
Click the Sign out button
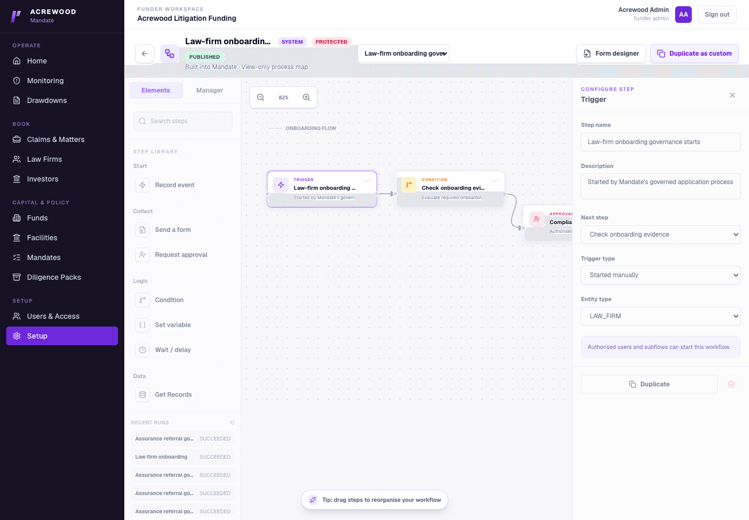[717, 15]
